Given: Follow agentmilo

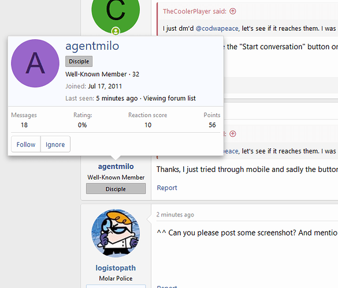Looking at the screenshot, I should click(26, 144).
